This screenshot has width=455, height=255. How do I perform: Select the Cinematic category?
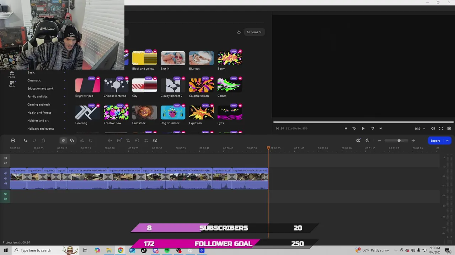pyautogui.click(x=34, y=80)
